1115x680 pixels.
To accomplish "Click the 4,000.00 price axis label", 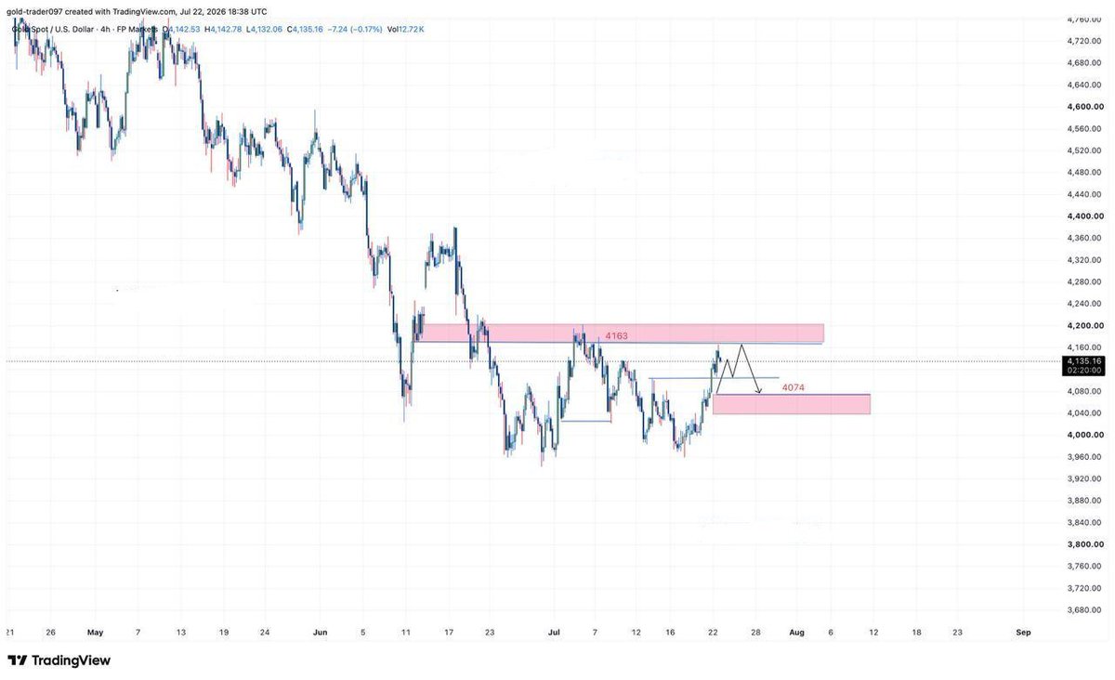I will point(1084,435).
